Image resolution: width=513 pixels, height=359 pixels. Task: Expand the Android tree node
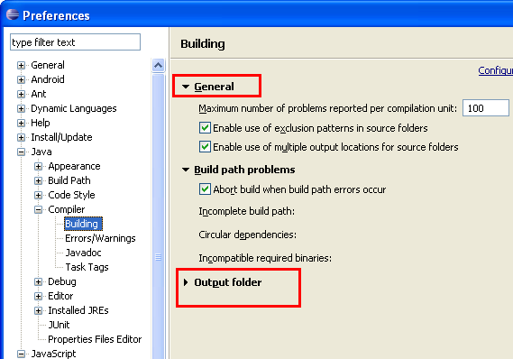[x=22, y=79]
